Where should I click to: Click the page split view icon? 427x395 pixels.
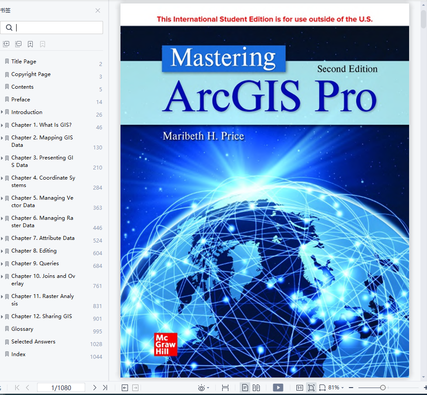[225, 388]
